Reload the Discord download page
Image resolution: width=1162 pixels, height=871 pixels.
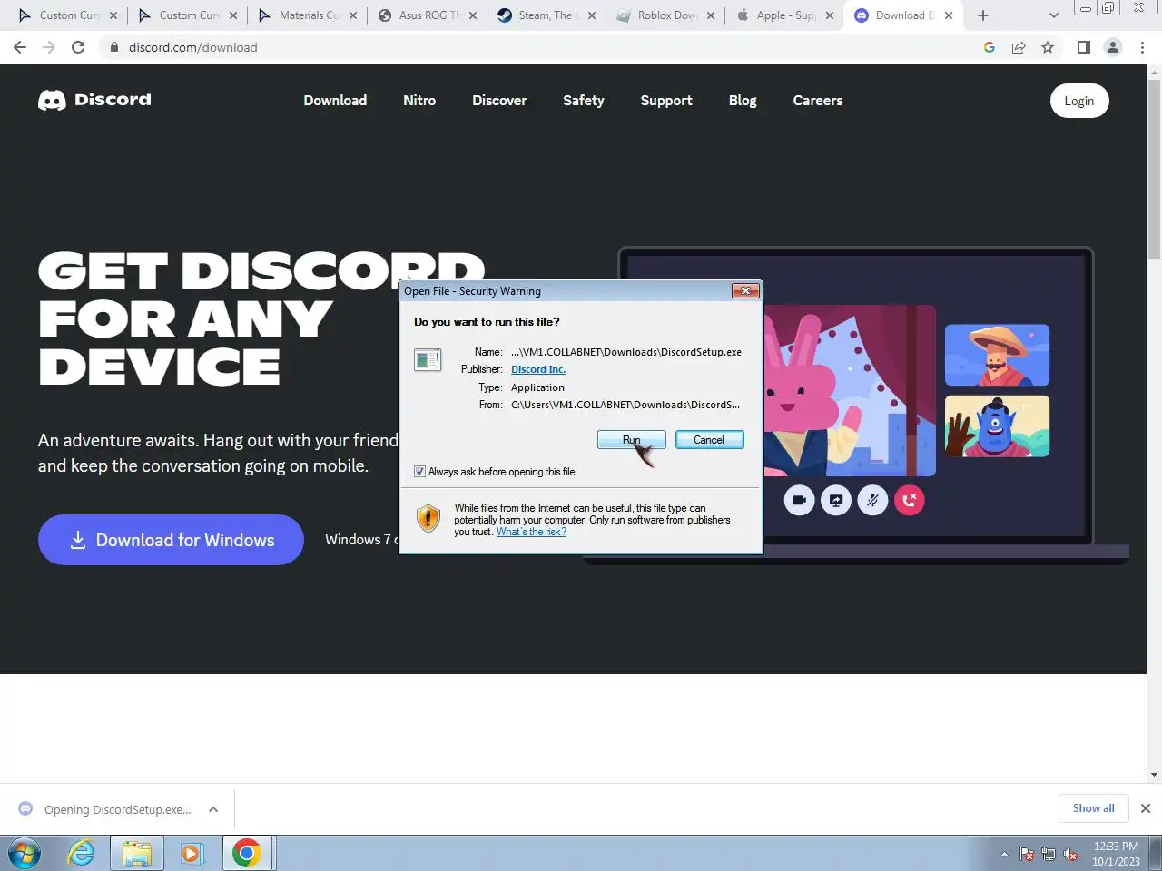click(78, 47)
